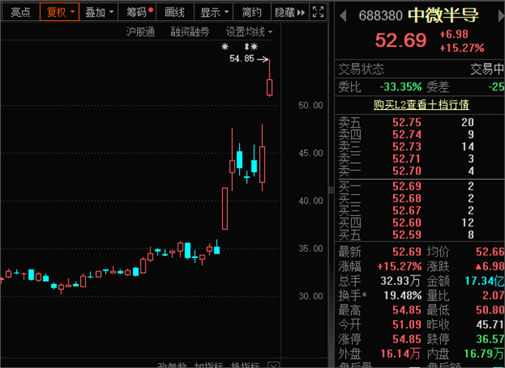Image resolution: width=505 pixels, height=368 pixels.
Task: Click the fullscreen expand icon in toolbar
Action: point(316,12)
